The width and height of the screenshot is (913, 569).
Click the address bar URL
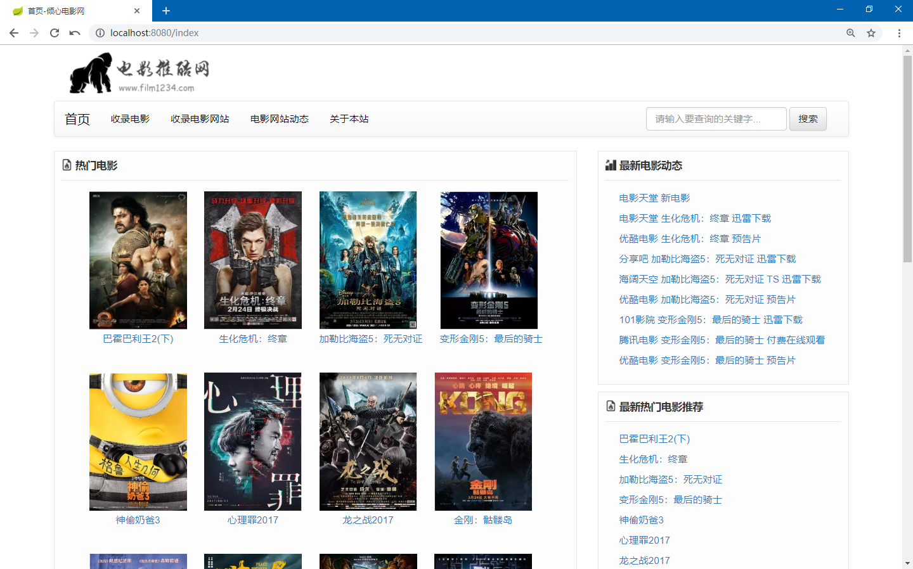coord(155,33)
